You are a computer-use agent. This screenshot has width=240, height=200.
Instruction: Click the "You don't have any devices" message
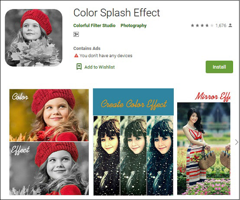pyautogui.click(x=106, y=55)
